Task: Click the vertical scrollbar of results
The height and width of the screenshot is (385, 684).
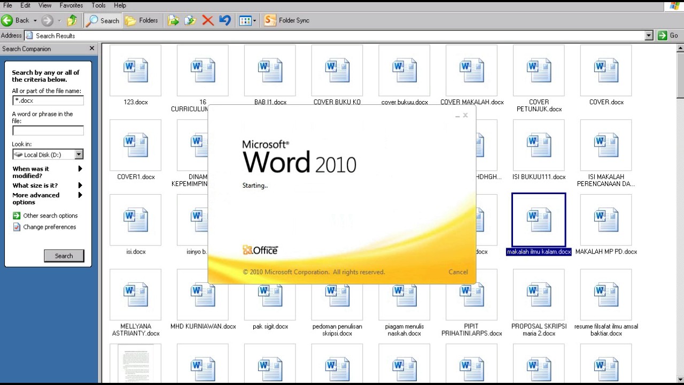Action: 680,214
